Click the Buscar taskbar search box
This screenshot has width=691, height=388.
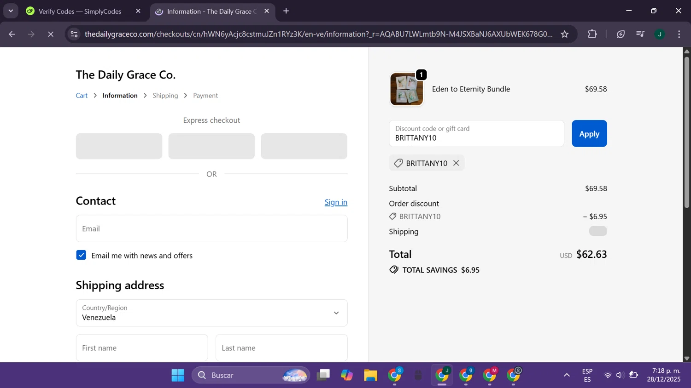251,376
